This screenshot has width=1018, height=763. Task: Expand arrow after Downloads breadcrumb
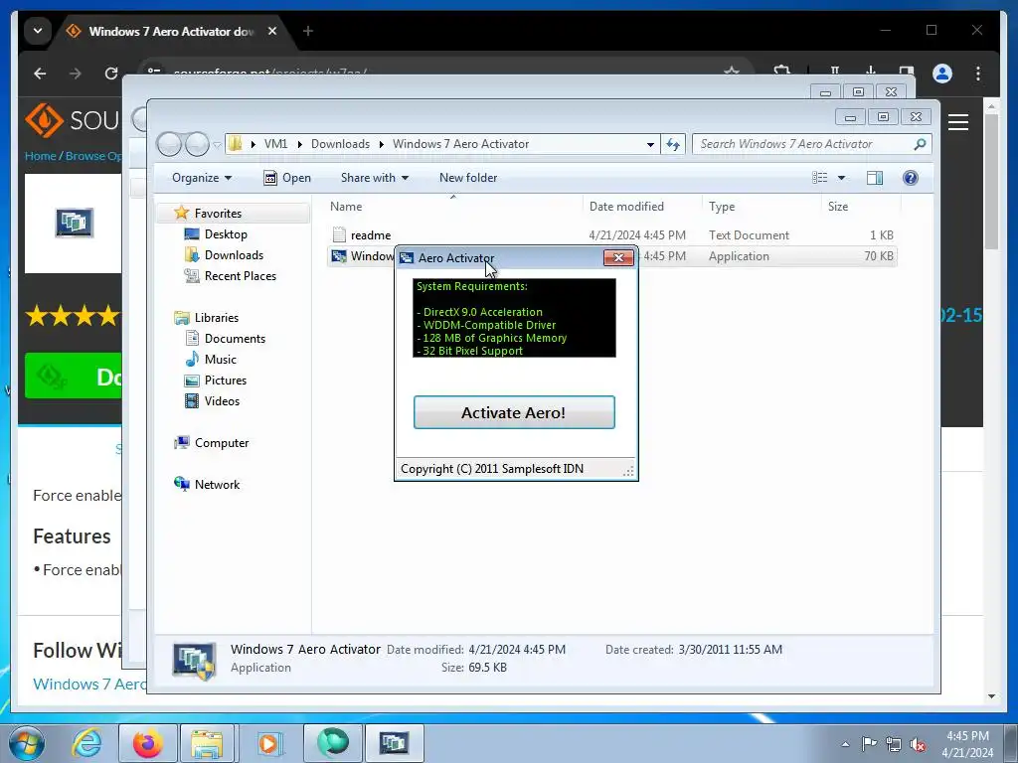click(x=381, y=144)
